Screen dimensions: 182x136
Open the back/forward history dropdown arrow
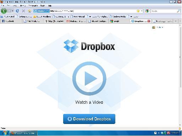tap(12, 11)
